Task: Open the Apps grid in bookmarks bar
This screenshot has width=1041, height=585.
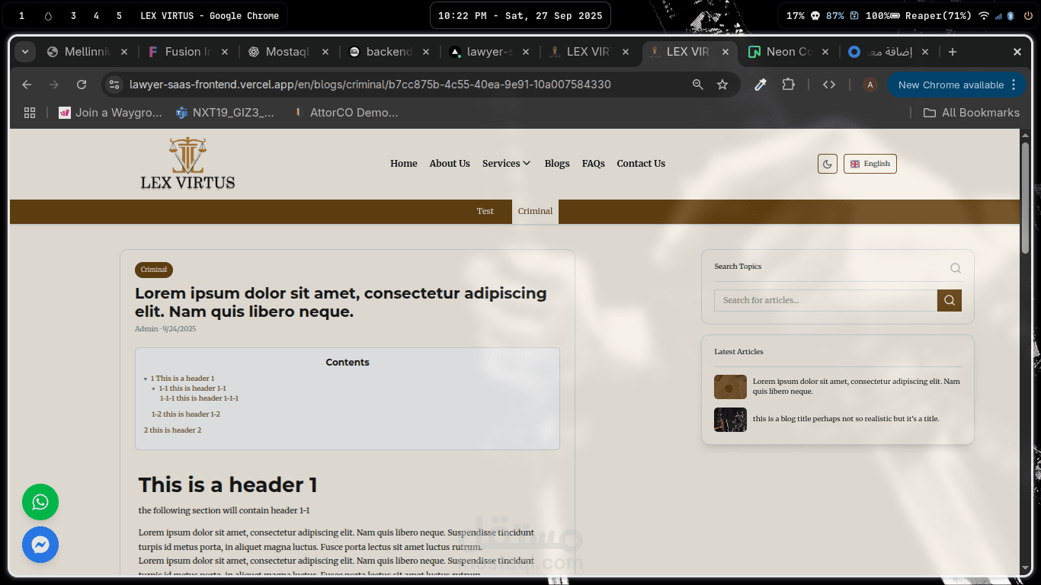Action: [x=30, y=113]
